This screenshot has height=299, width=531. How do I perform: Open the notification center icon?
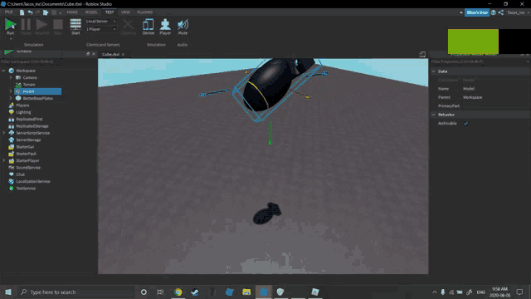pos(520,292)
